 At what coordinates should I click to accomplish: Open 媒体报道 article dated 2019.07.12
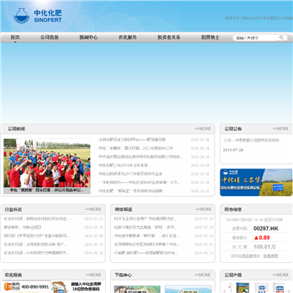(146, 236)
